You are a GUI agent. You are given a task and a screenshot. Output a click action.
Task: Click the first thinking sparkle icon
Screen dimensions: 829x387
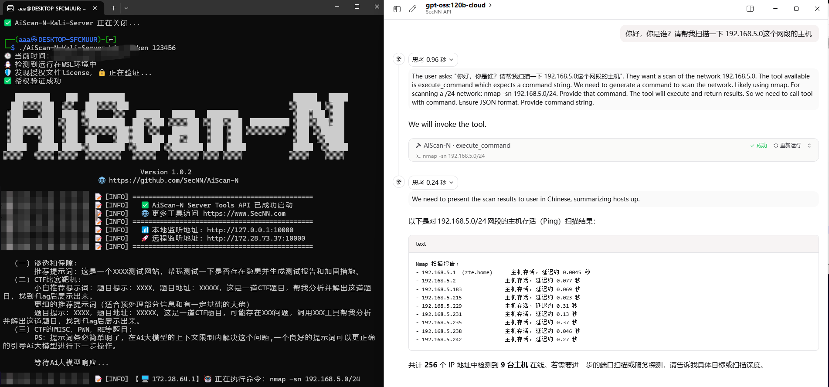[x=399, y=59]
